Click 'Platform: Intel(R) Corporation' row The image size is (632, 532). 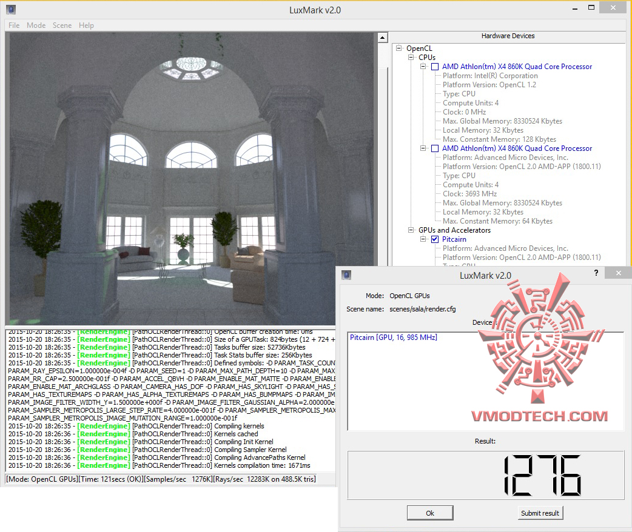pyautogui.click(x=490, y=76)
